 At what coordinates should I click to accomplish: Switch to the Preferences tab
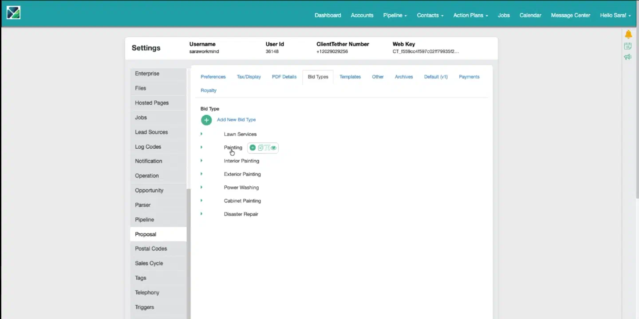[x=213, y=77]
